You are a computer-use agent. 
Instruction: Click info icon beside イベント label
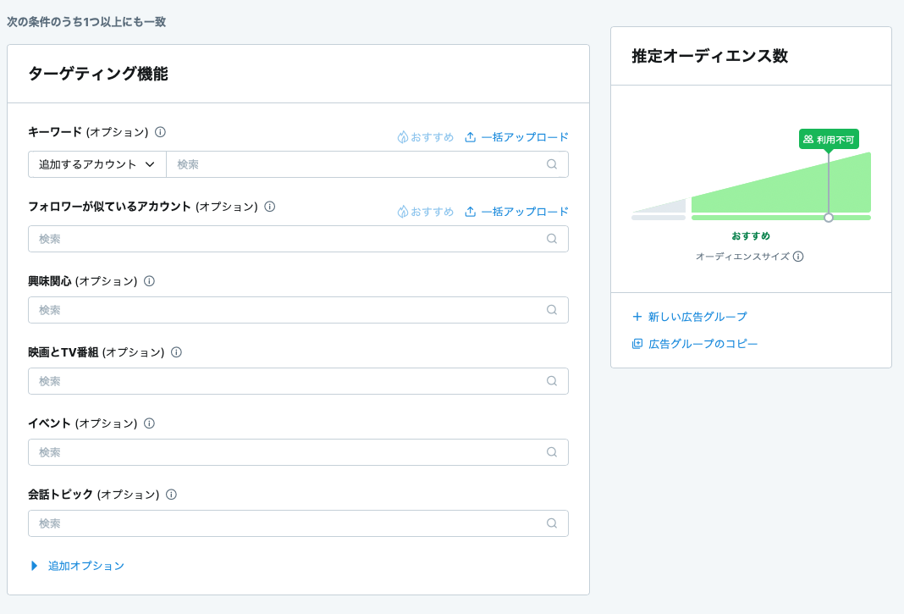point(149,423)
